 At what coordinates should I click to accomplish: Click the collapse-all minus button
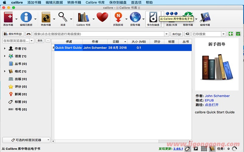click(48, 41)
